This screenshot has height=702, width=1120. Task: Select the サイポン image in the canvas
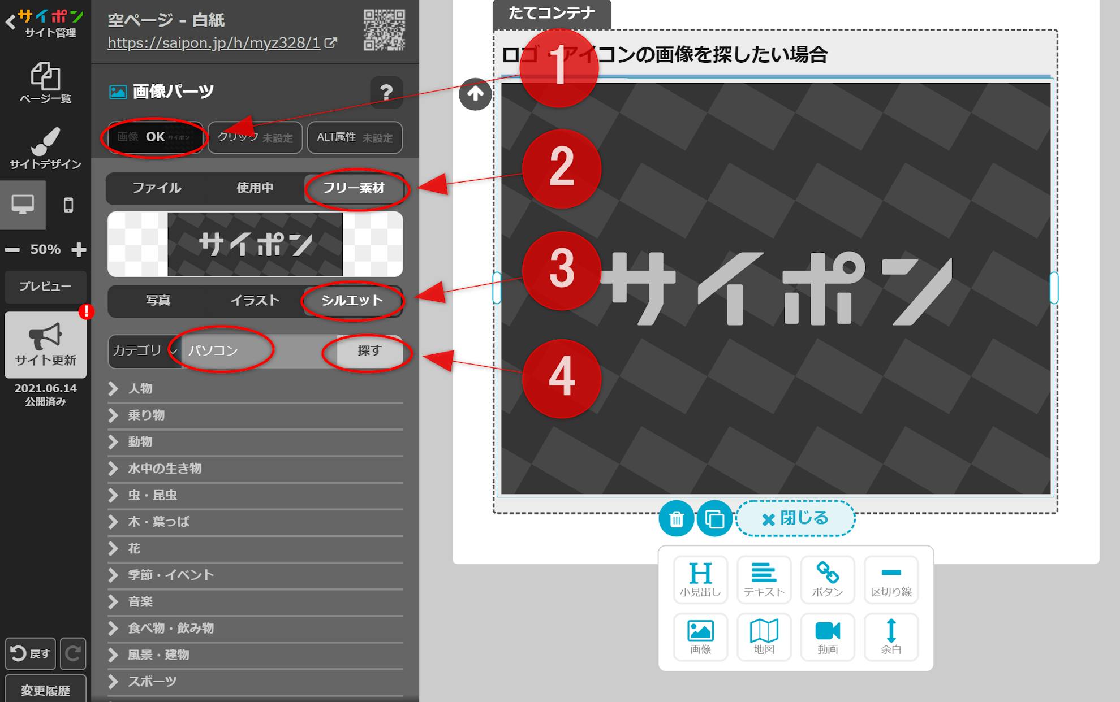776,288
